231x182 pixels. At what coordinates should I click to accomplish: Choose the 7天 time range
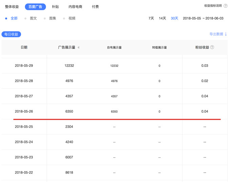pos(151,18)
